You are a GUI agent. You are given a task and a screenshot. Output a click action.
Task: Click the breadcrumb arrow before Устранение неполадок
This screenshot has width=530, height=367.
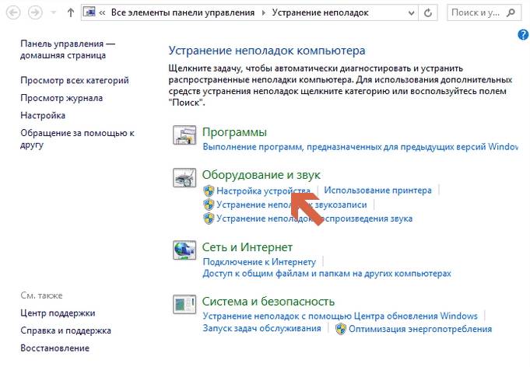click(265, 13)
